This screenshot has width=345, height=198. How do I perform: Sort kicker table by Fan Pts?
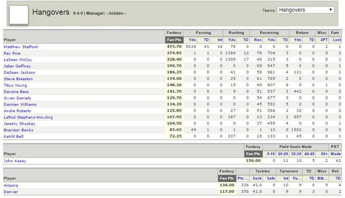click(253, 154)
